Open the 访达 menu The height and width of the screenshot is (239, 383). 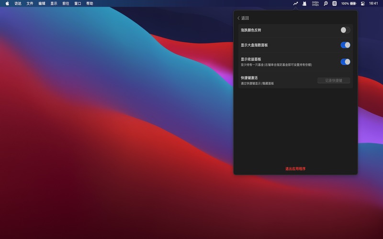(x=18, y=3)
